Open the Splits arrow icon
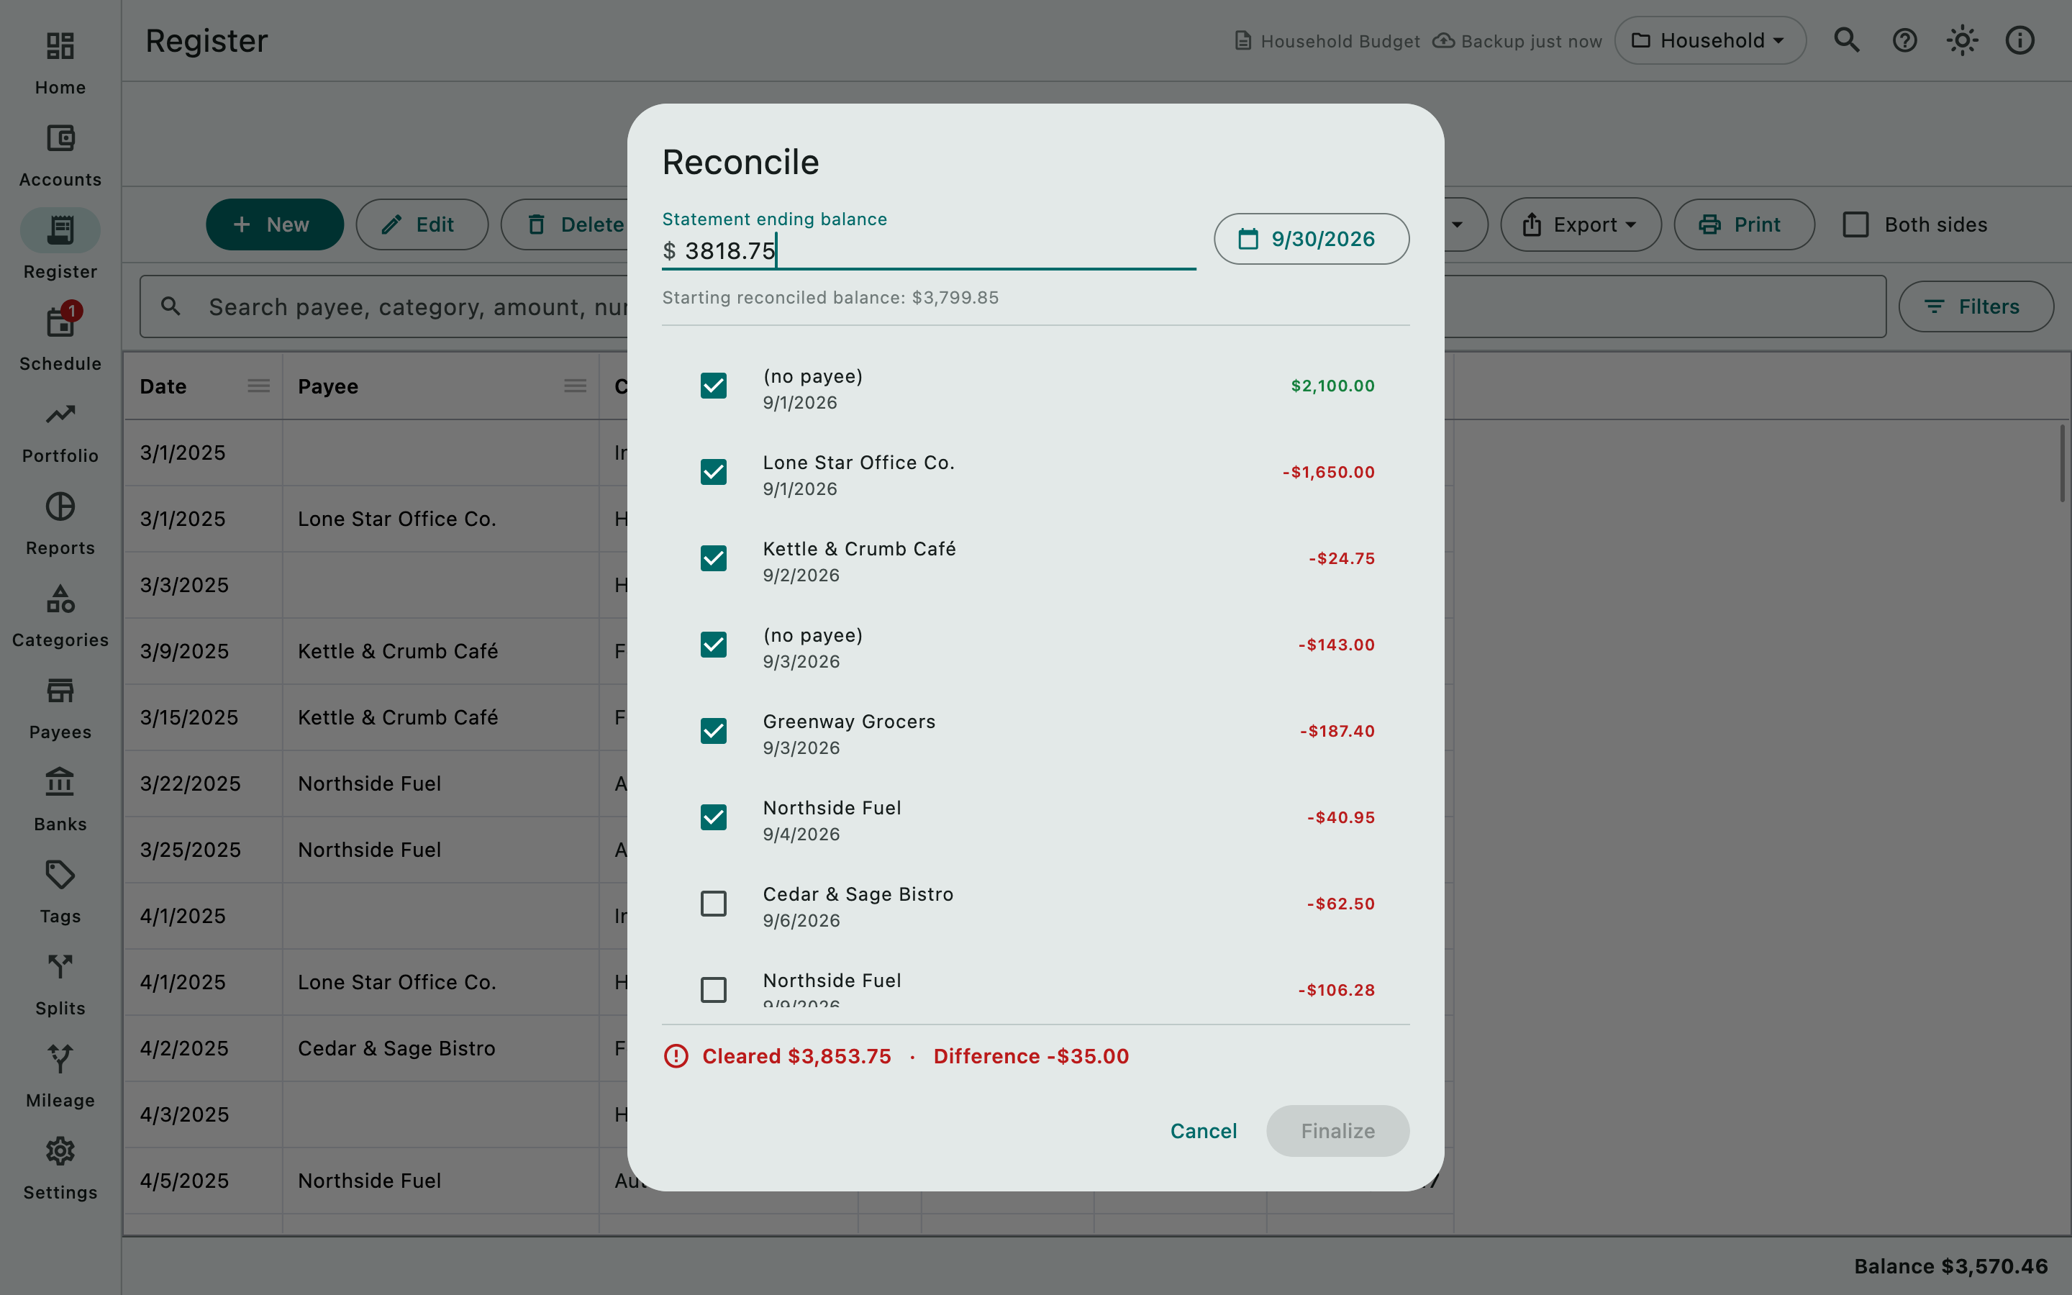The height and width of the screenshot is (1295, 2072). 60,967
